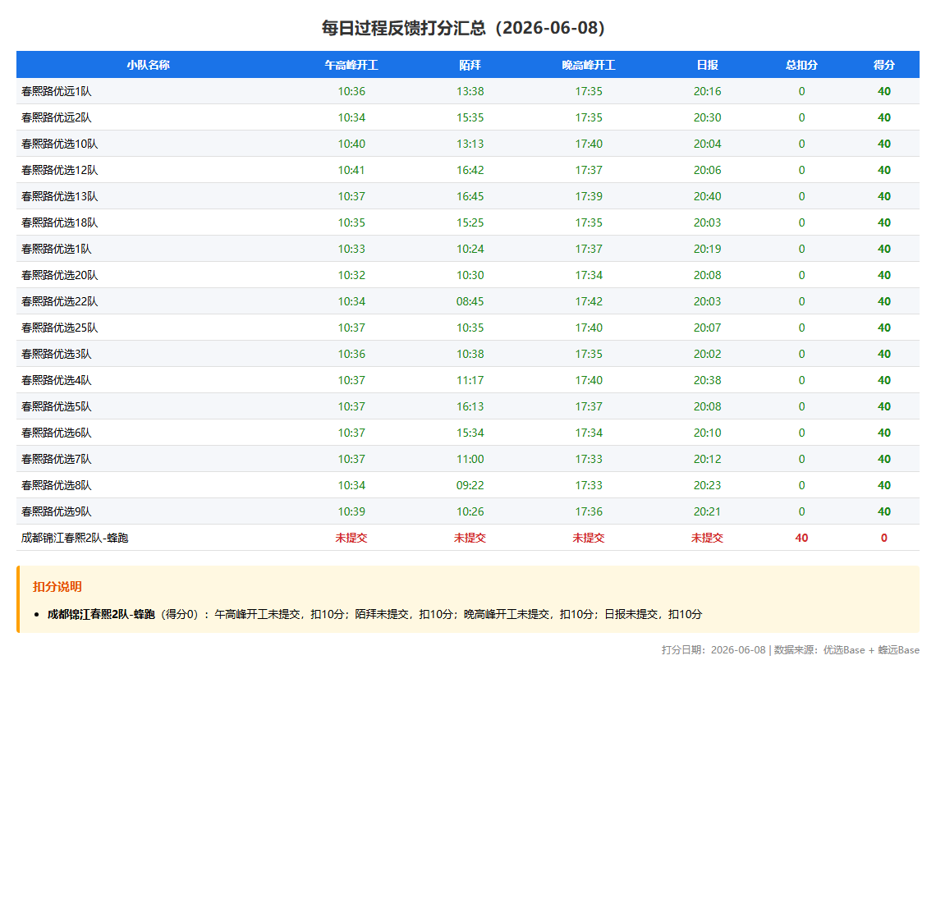936x903 pixels.
Task: Click 未提交 under 晚高峰开工 for 蜂跑 team
Action: pos(589,538)
